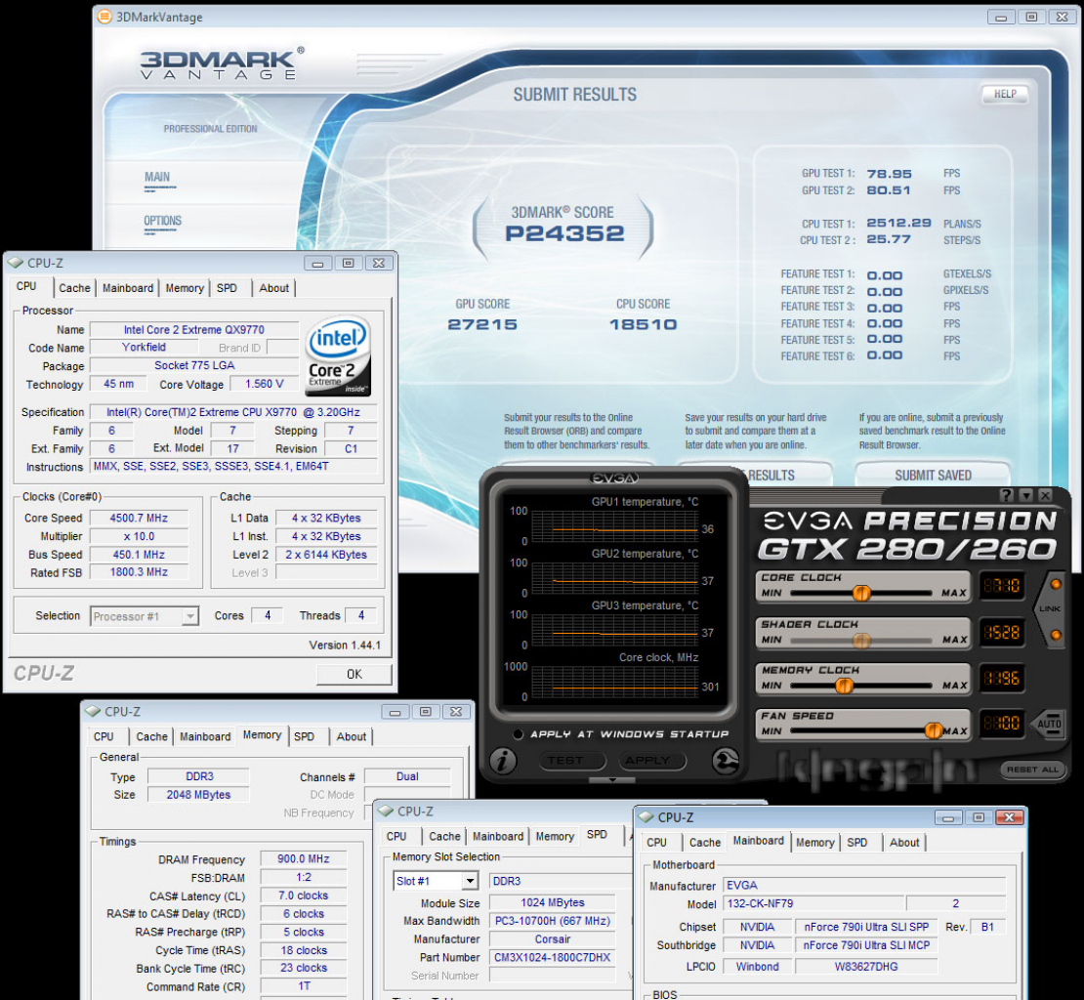Screen dimensions: 1084x1000
Task: Click the Memory Clock slider handle
Action: 844,686
